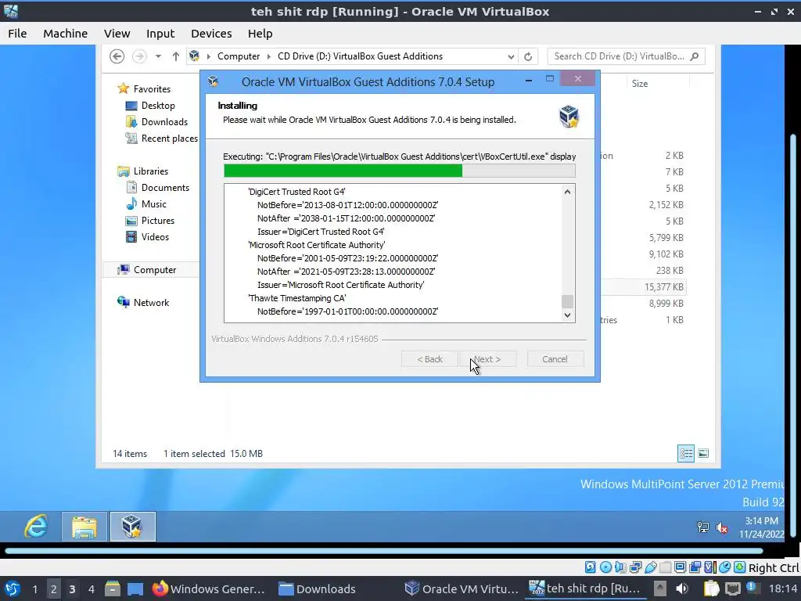Screen dimensions: 801x601
Task: Switch to Downloads window in host taskbar
Action: tap(318, 588)
